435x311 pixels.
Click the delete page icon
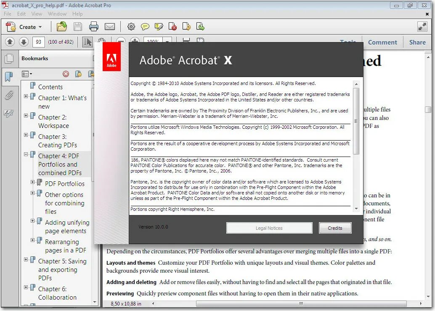click(x=172, y=27)
